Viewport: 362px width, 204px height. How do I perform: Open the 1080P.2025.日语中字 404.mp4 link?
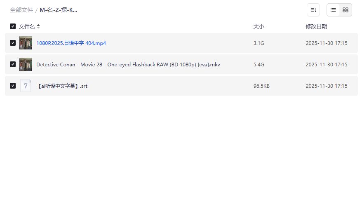pyautogui.click(x=71, y=43)
